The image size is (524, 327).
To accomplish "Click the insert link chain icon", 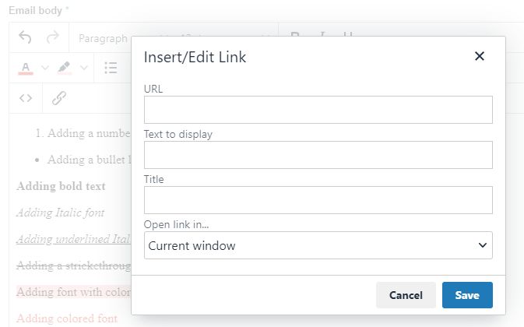I will (x=59, y=98).
